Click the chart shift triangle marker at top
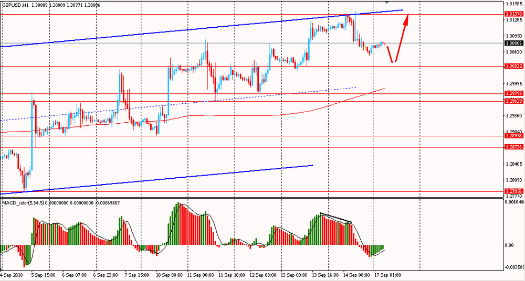 point(387,2)
